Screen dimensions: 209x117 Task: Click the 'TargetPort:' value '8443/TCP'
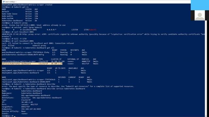pyautogui.click(x=25, y=107)
